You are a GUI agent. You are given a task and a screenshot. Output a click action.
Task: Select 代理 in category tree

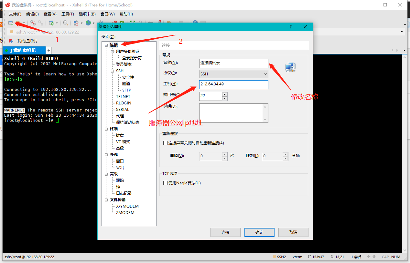click(x=120, y=116)
